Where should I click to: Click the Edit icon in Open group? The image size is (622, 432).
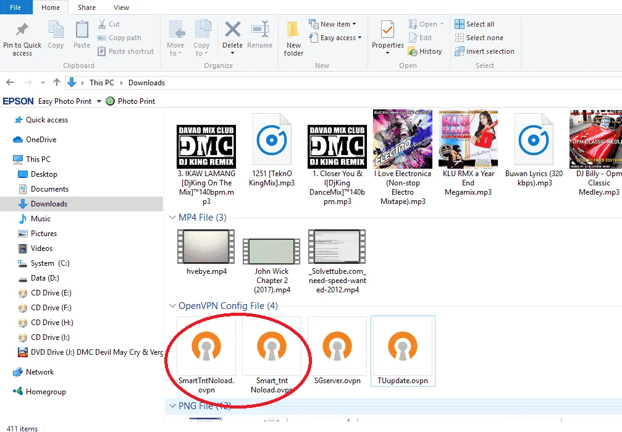click(x=413, y=38)
